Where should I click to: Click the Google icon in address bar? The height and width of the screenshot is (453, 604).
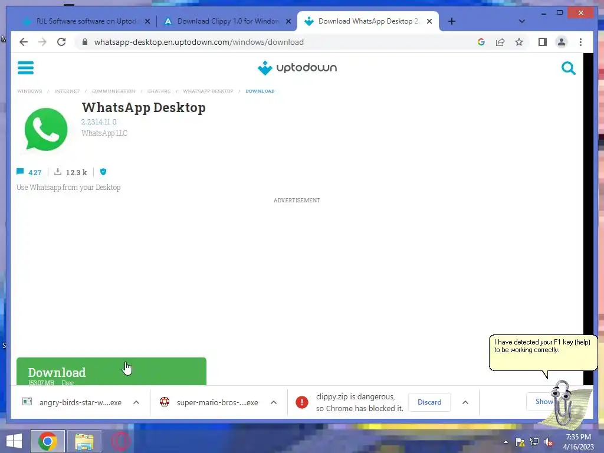point(481,42)
